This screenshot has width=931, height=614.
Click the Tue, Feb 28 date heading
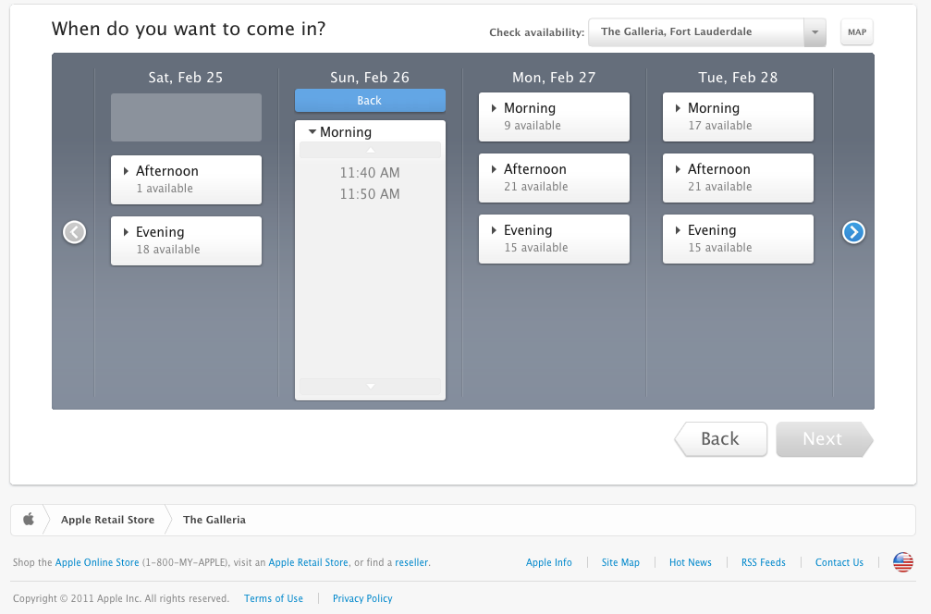pyautogui.click(x=738, y=77)
